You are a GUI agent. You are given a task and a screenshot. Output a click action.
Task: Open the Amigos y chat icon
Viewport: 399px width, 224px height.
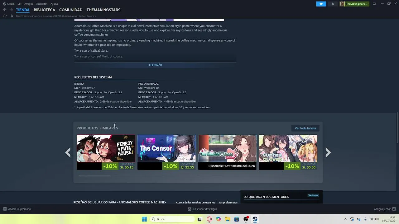394,209
